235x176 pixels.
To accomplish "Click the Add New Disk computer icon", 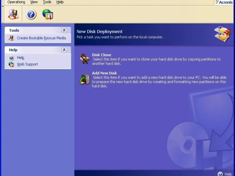I will (x=85, y=79).
